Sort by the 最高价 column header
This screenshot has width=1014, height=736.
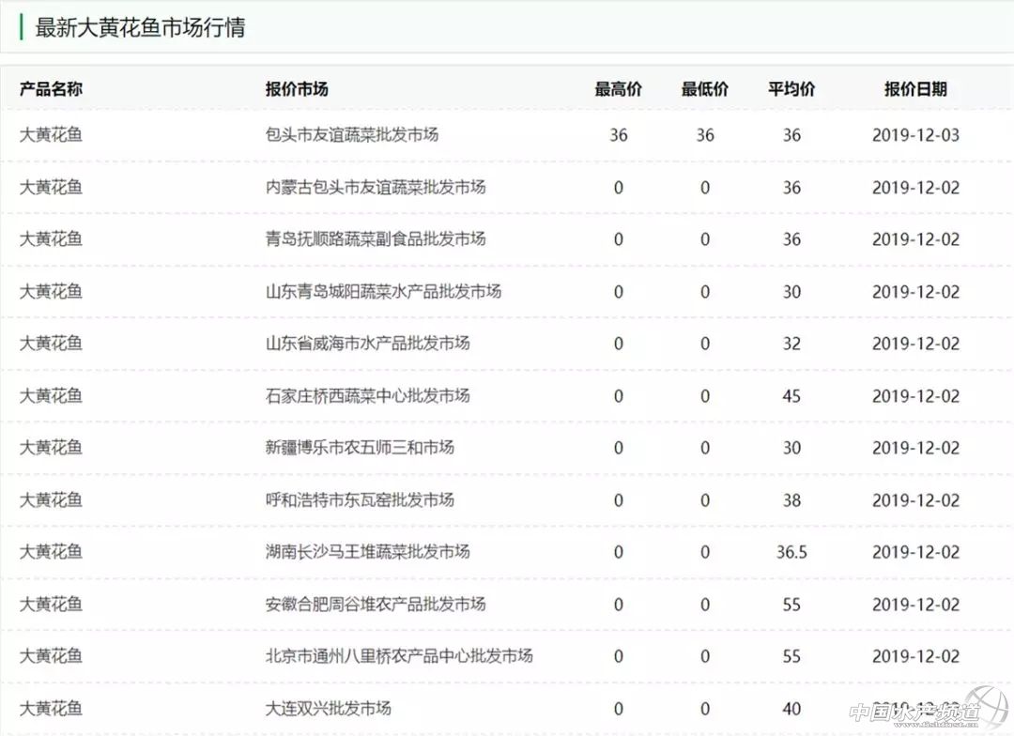(618, 89)
